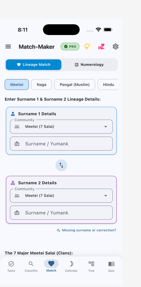Click the Match-Maker title
This screenshot has height=287, width=141.
[x=36, y=47]
